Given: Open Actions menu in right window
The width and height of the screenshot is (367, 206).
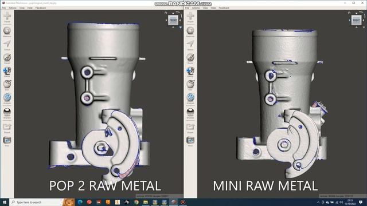Looking at the screenshot, I should point(196,8).
